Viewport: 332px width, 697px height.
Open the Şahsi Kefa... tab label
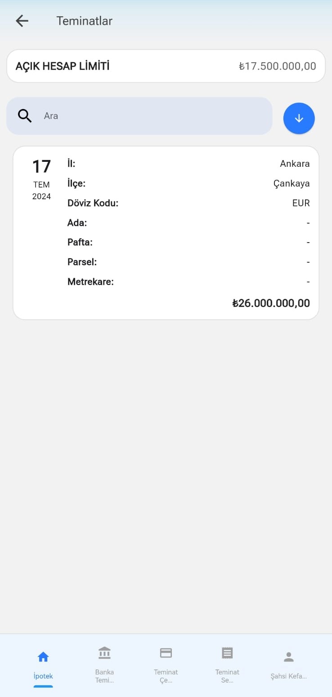pos(289,676)
